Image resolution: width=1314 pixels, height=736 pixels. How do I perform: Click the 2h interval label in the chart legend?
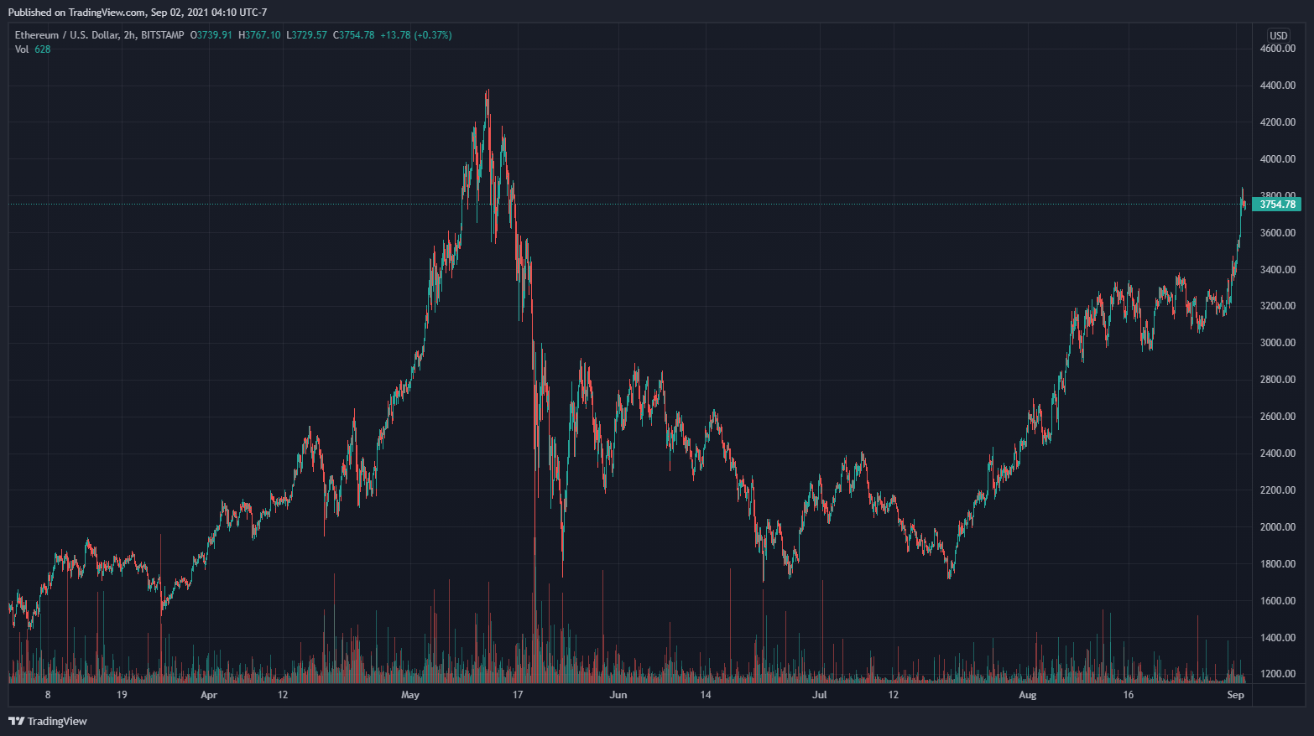point(130,35)
